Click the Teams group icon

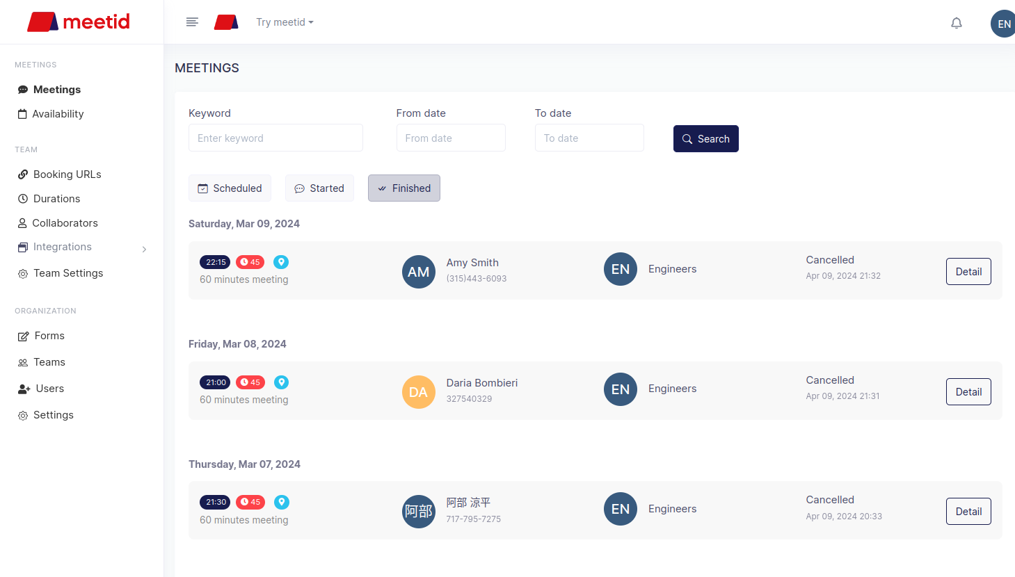pyautogui.click(x=23, y=363)
